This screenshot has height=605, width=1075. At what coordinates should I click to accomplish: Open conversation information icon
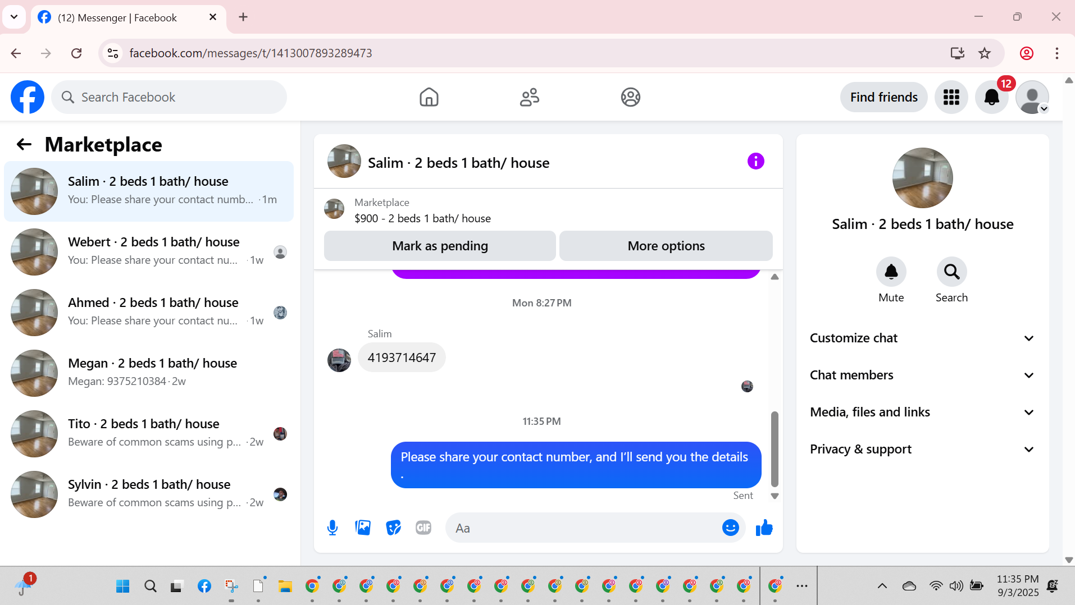755,162
